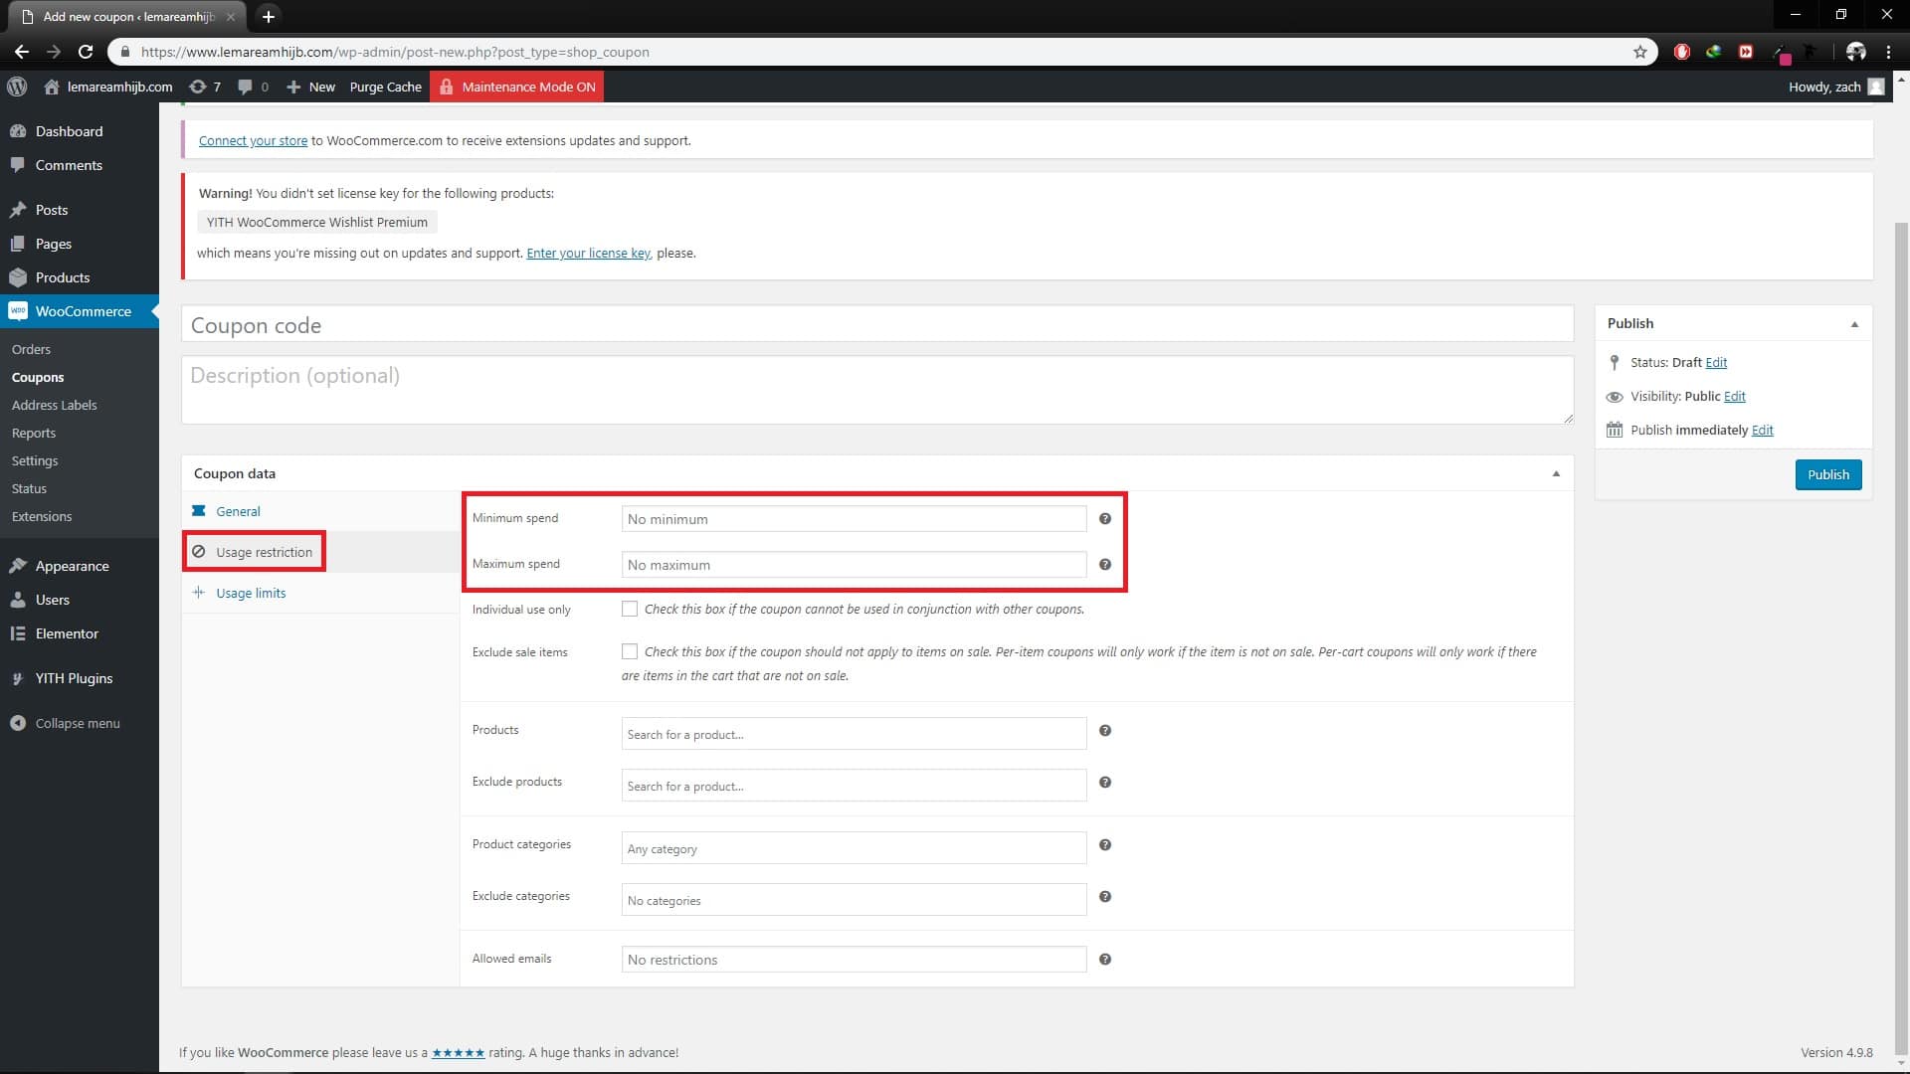Enable Individual use only checkbox
This screenshot has width=1910, height=1074.
click(x=630, y=609)
